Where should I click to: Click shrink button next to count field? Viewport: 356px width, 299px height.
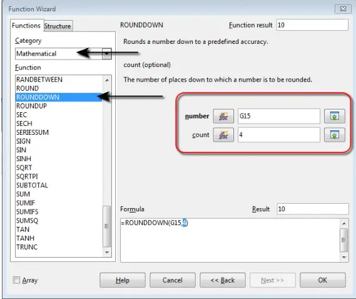click(x=335, y=135)
